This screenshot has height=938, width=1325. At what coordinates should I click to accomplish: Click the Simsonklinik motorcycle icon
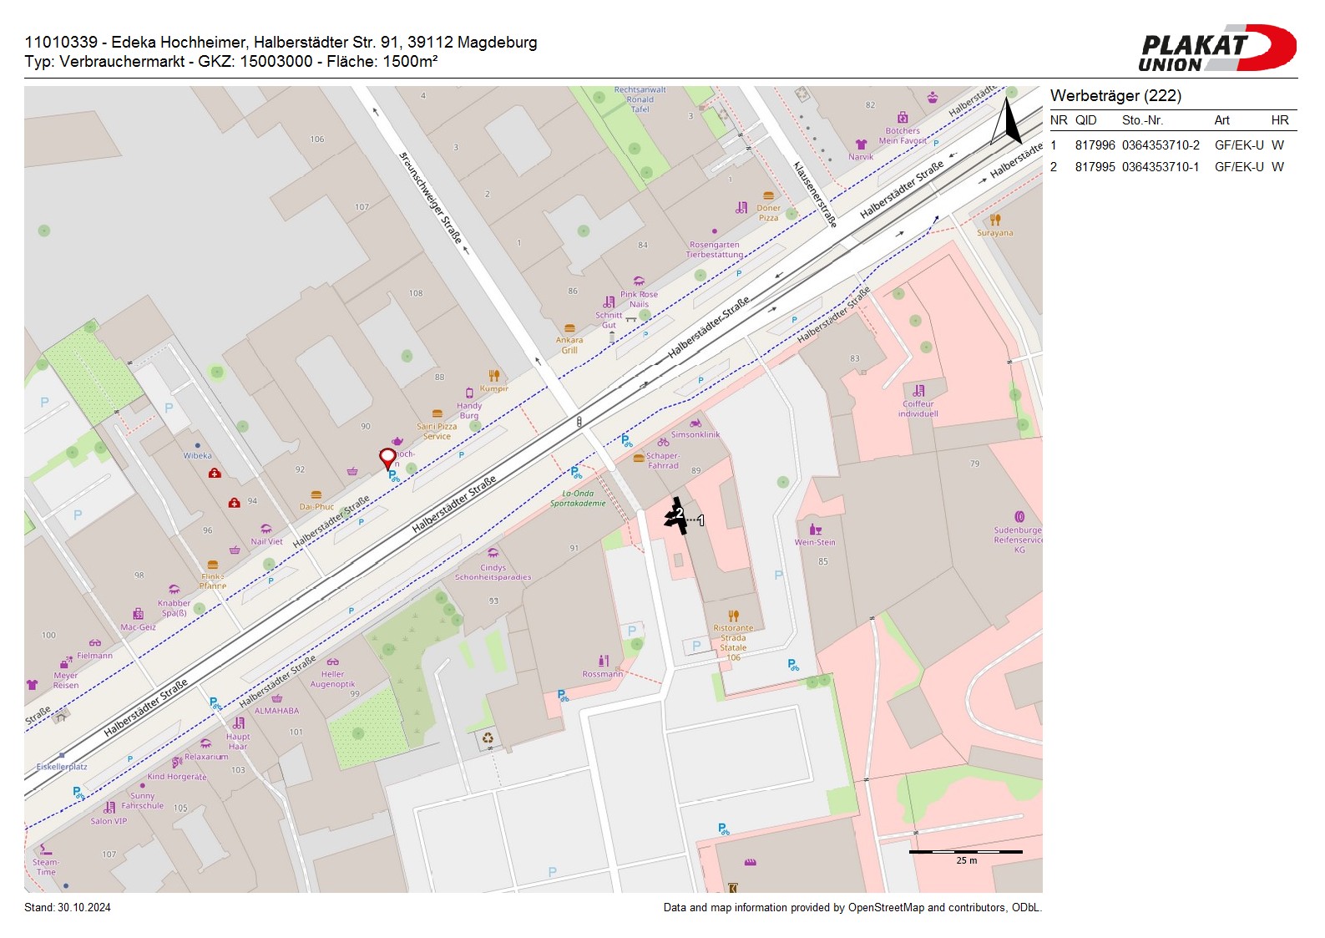click(695, 423)
